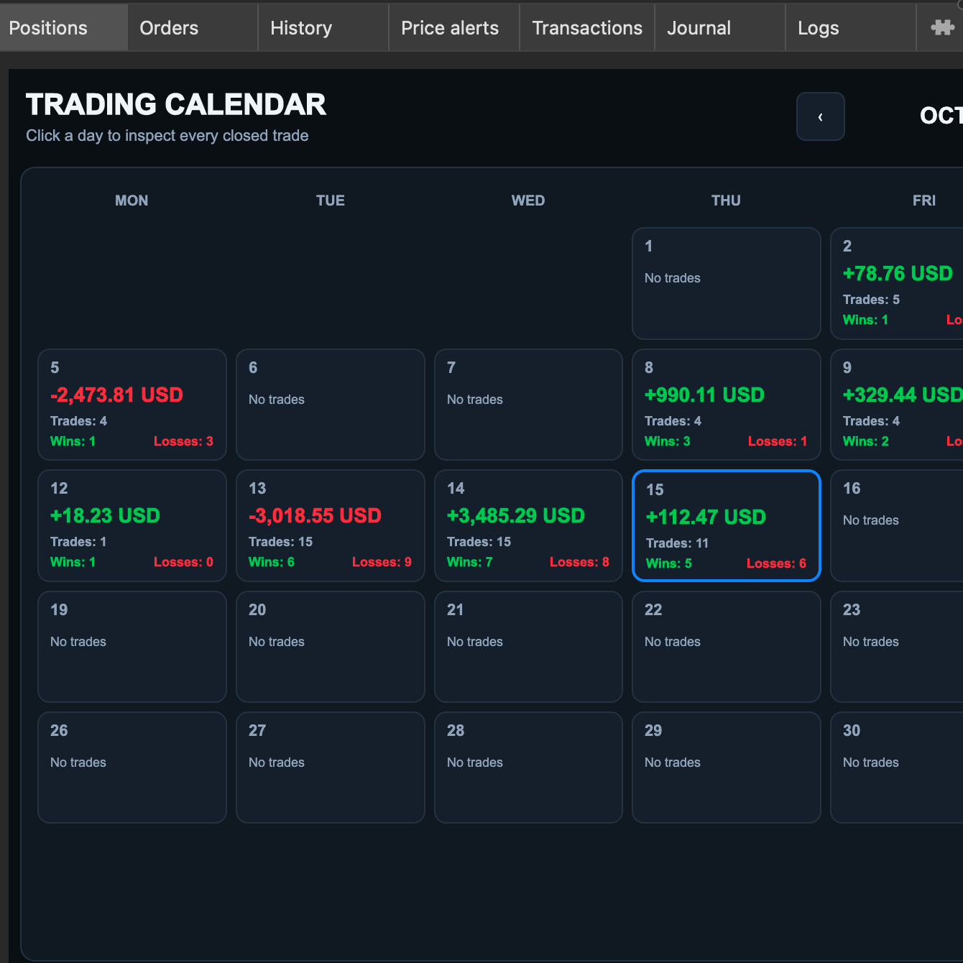963x963 pixels.
Task: Switch to the Orders tab
Action: 193,28
